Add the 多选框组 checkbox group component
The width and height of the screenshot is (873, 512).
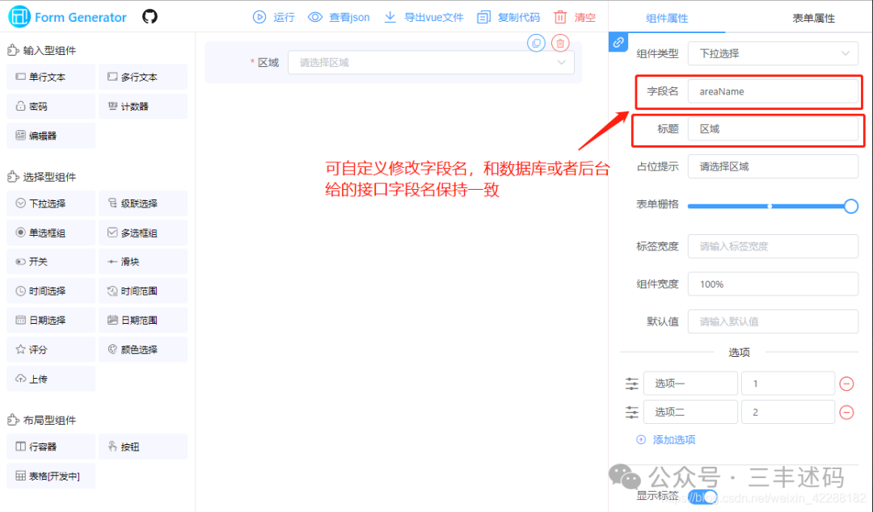143,233
